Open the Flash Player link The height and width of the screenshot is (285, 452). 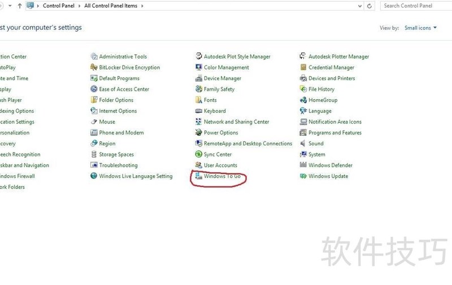coord(11,100)
